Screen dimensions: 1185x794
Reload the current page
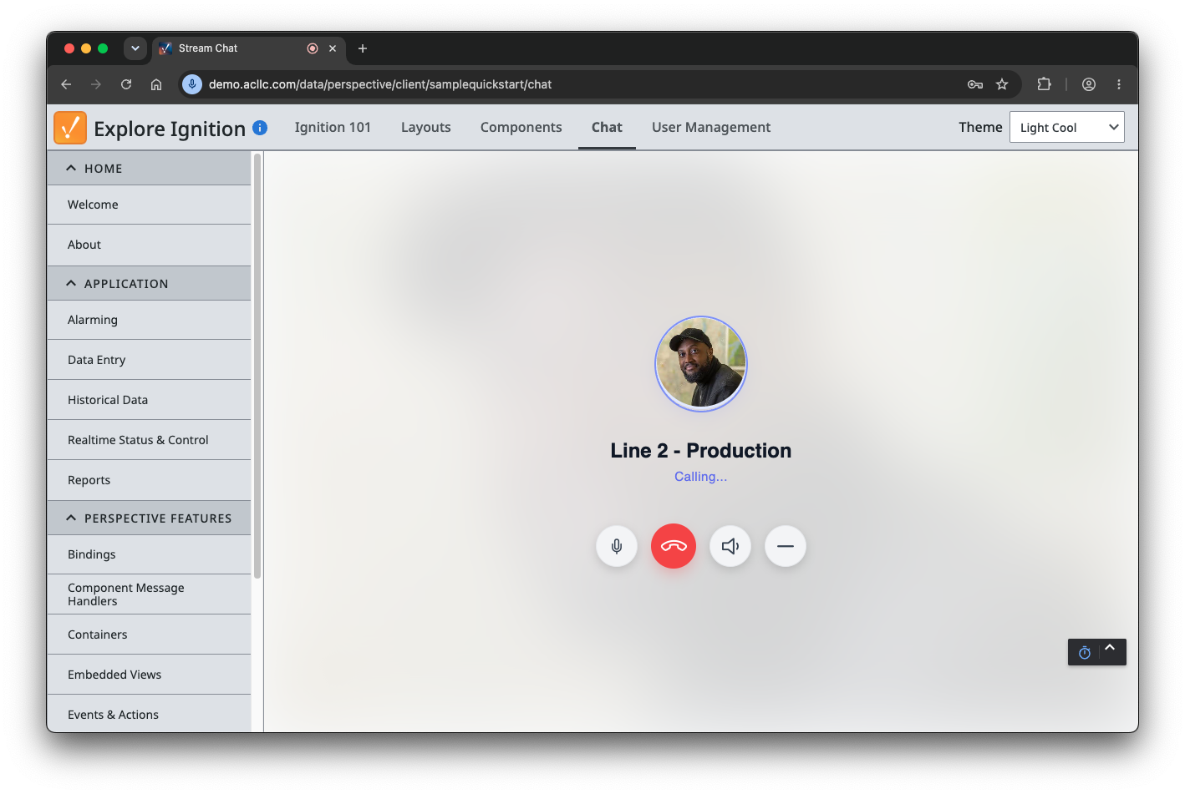[x=126, y=84]
